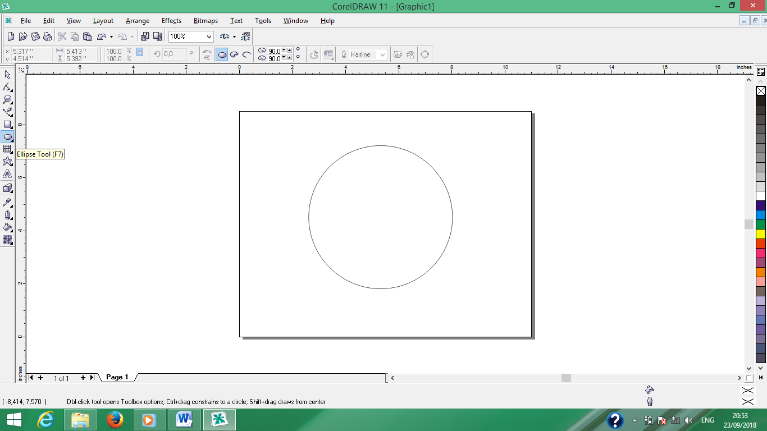Image resolution: width=767 pixels, height=431 pixels.
Task: Open the Hairline outline width dropdown
Action: (382, 54)
